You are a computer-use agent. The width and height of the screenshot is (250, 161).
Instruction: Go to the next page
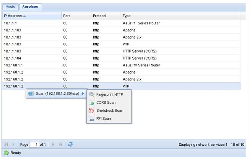pyautogui.click(x=53, y=144)
